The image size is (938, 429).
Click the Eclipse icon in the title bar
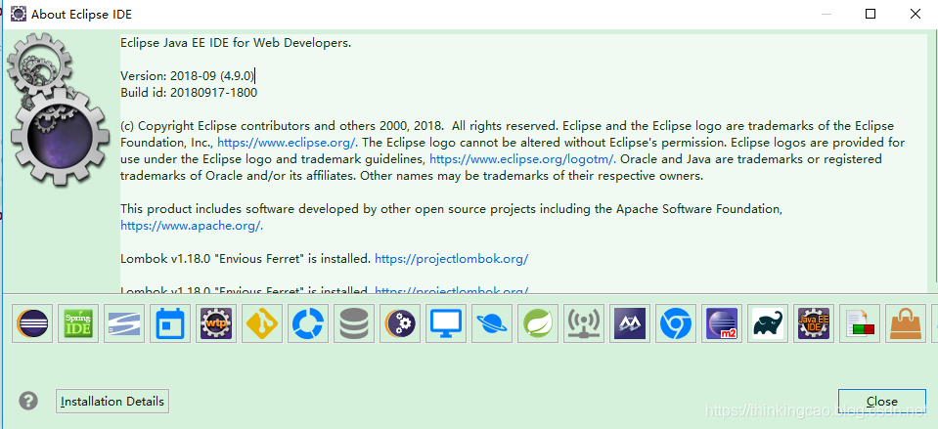click(x=18, y=13)
